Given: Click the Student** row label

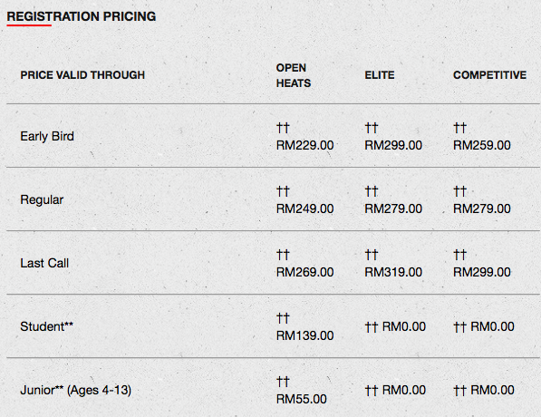Looking at the screenshot, I should point(46,326).
